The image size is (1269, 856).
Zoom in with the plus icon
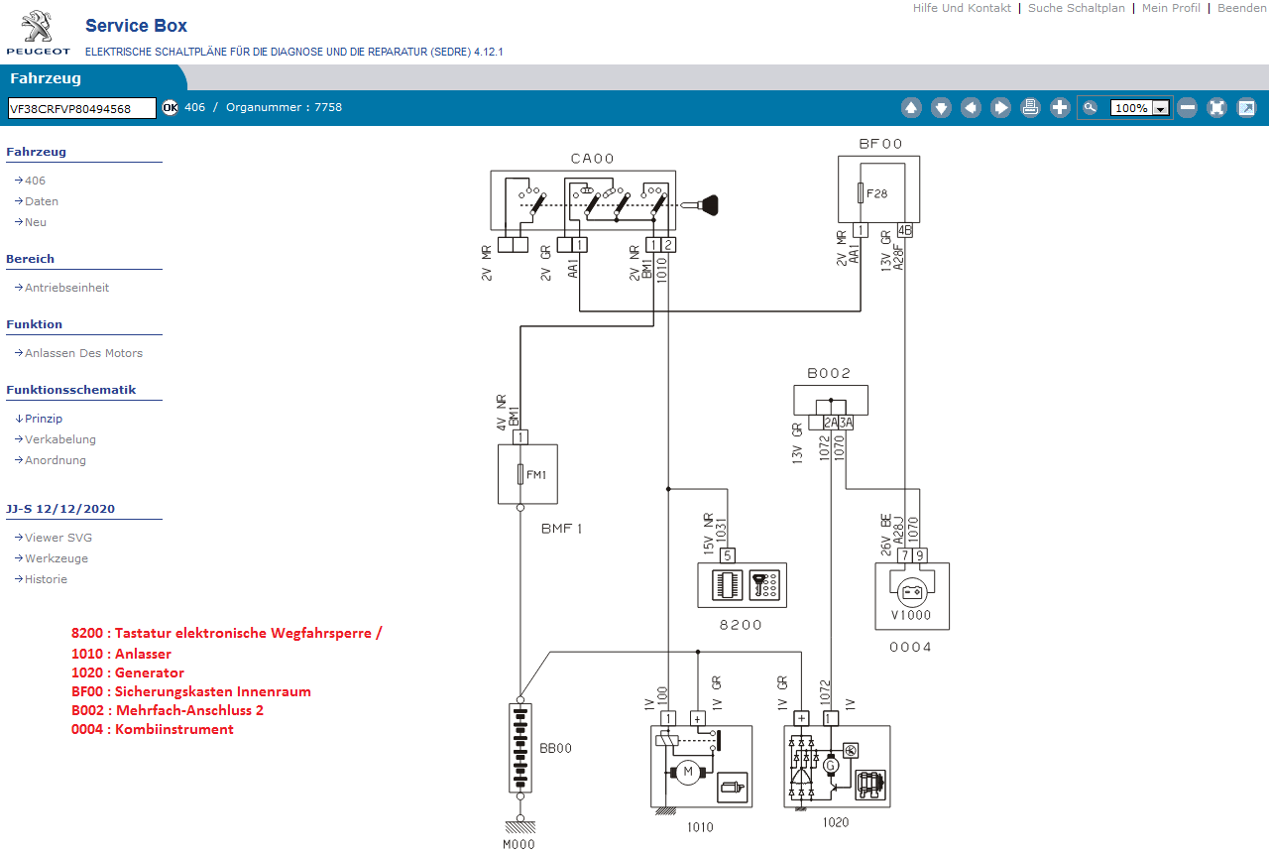(1060, 108)
